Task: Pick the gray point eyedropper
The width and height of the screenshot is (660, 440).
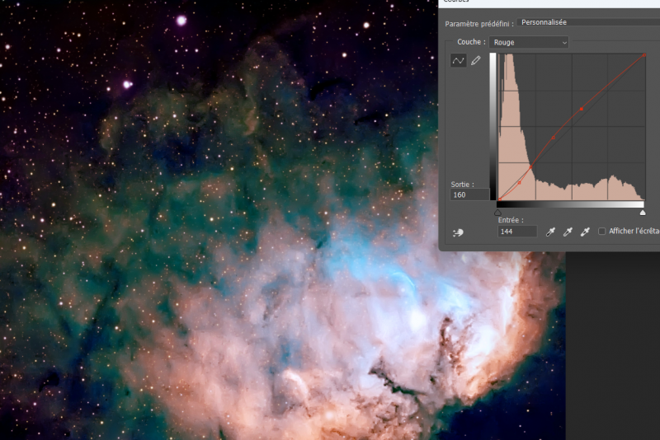Action: [x=568, y=232]
